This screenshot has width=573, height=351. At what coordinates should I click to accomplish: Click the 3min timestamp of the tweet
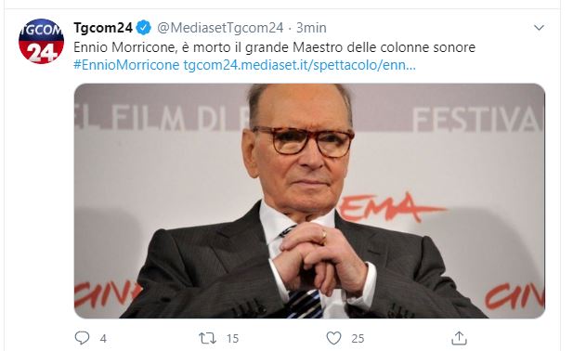(311, 28)
